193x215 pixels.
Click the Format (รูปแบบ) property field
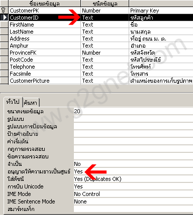133,119
